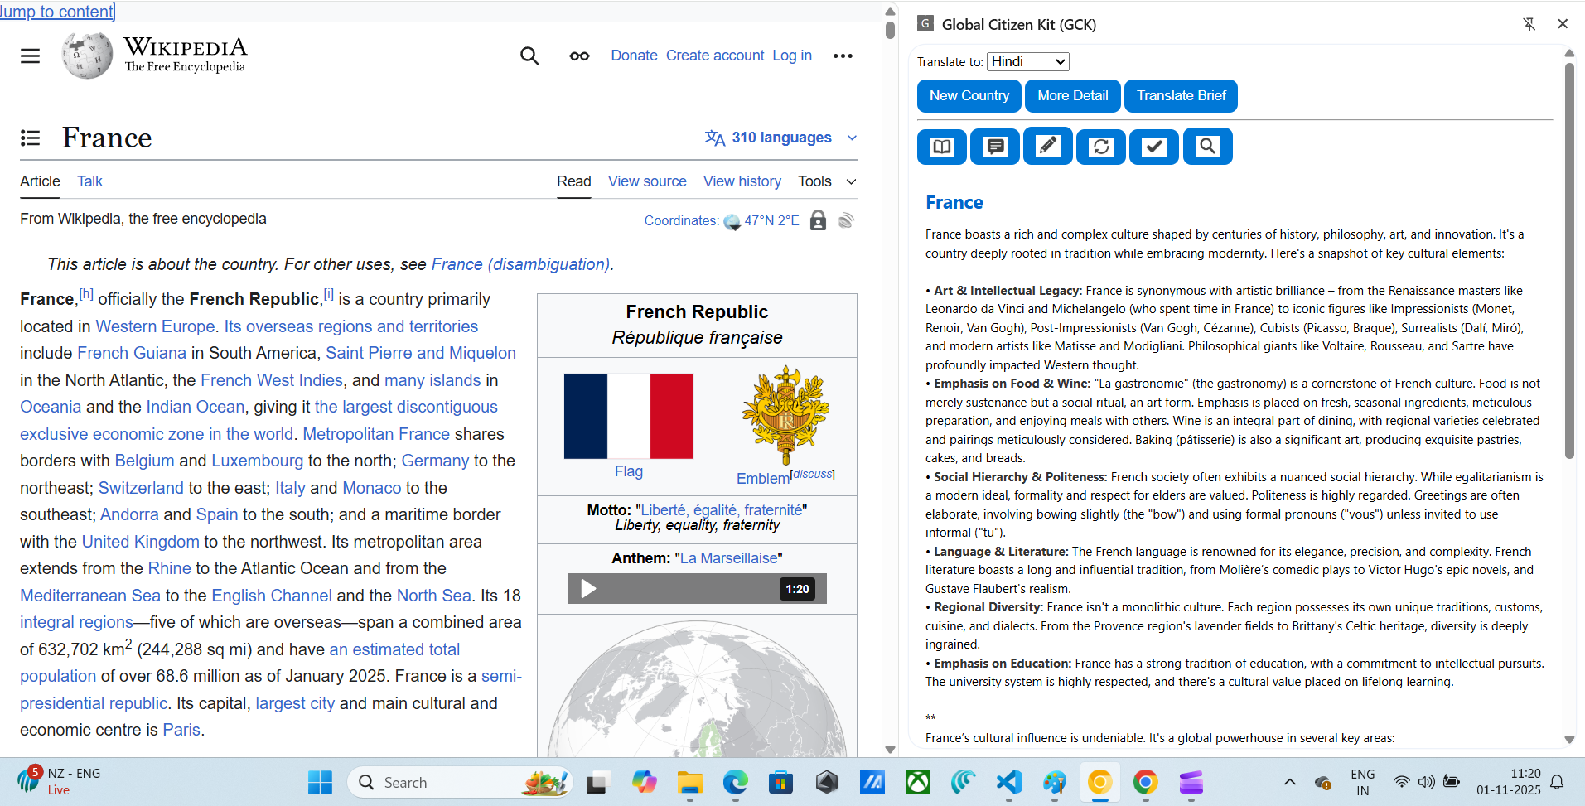The image size is (1585, 806).
Task: Switch to Google Chrome in the taskbar
Action: pos(1145,782)
